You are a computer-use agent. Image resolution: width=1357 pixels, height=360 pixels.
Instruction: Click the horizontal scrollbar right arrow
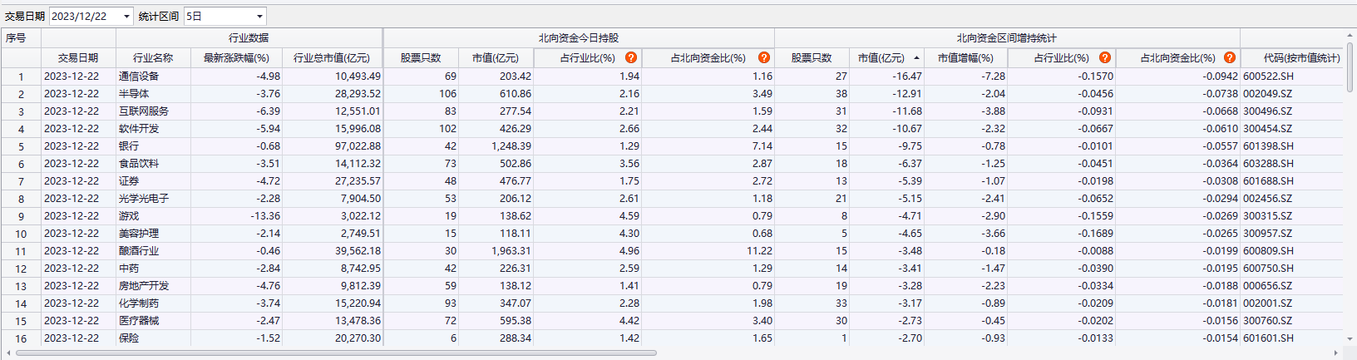(1336, 353)
